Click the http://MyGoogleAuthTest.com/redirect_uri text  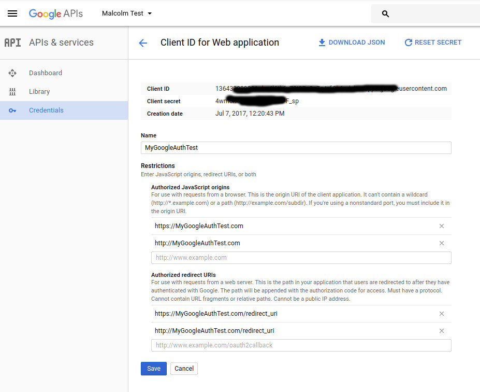coord(214,331)
